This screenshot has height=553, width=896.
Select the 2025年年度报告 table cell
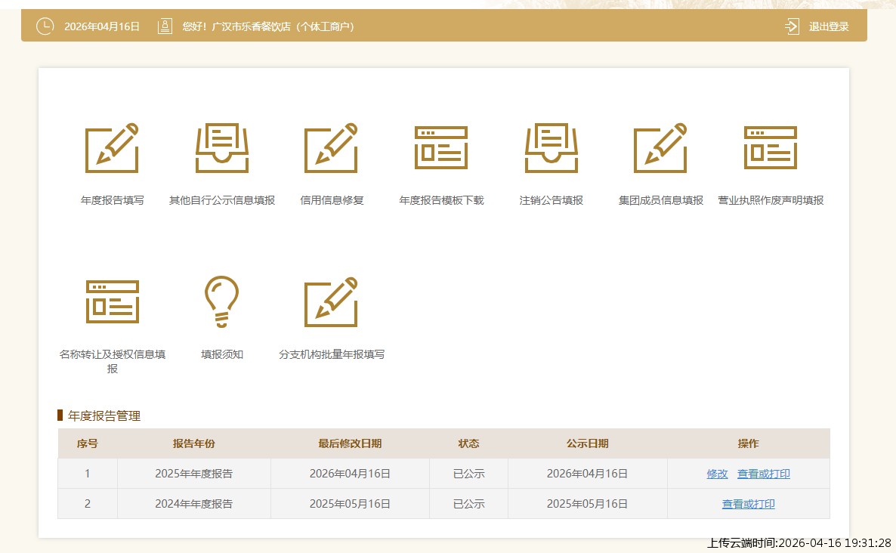[x=193, y=474]
